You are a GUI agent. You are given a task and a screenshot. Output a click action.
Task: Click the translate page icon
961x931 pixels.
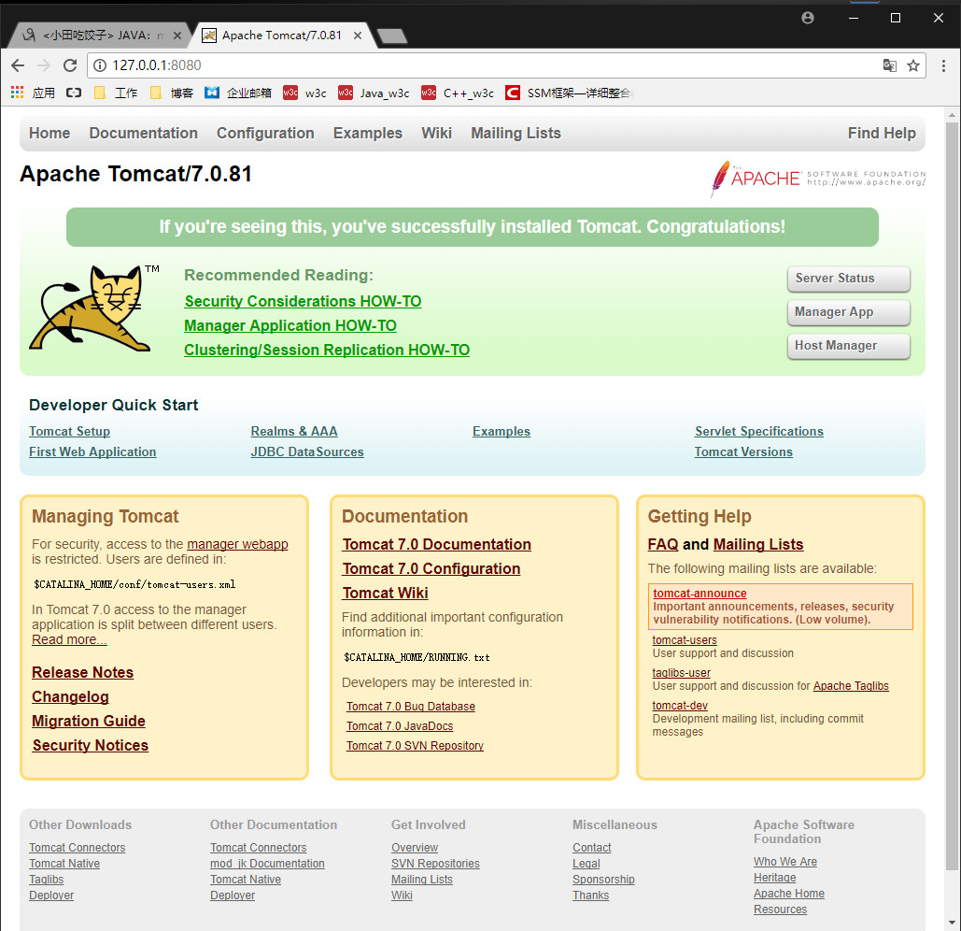click(889, 65)
